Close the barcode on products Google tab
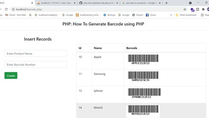209x118 pixels. point(160,3)
